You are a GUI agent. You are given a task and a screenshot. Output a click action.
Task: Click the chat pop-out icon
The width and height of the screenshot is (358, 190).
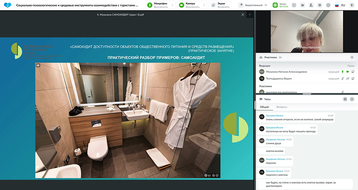345,99
